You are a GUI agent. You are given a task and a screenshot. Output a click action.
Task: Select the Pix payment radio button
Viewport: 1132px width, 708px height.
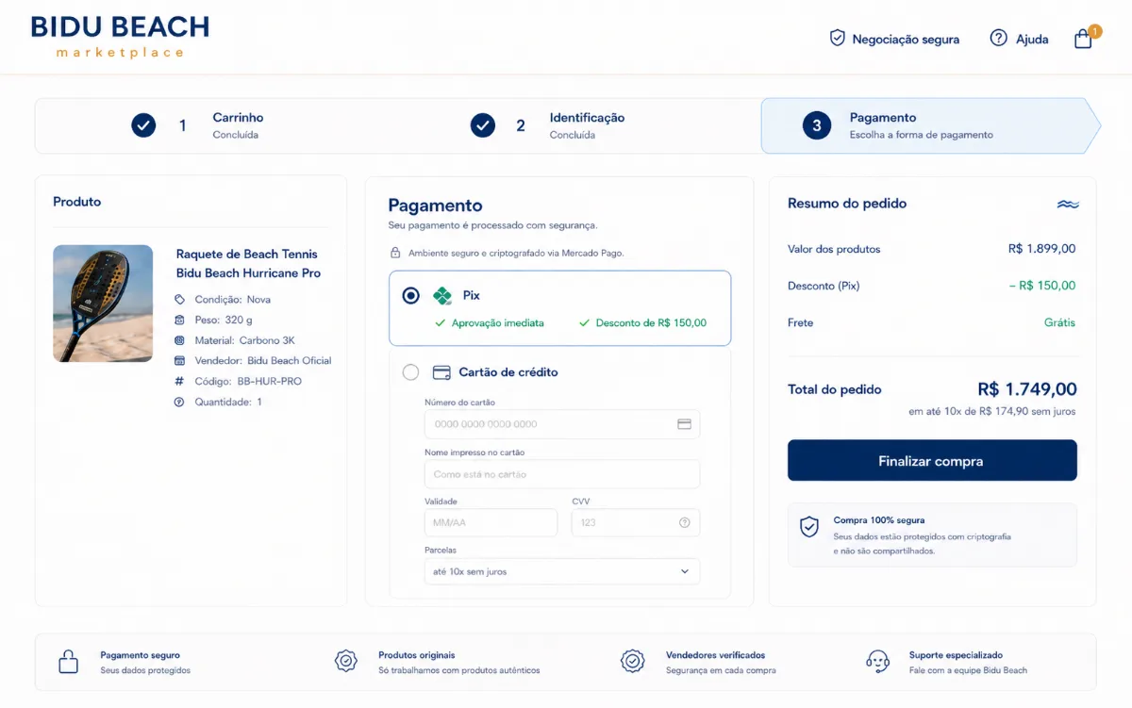point(410,296)
